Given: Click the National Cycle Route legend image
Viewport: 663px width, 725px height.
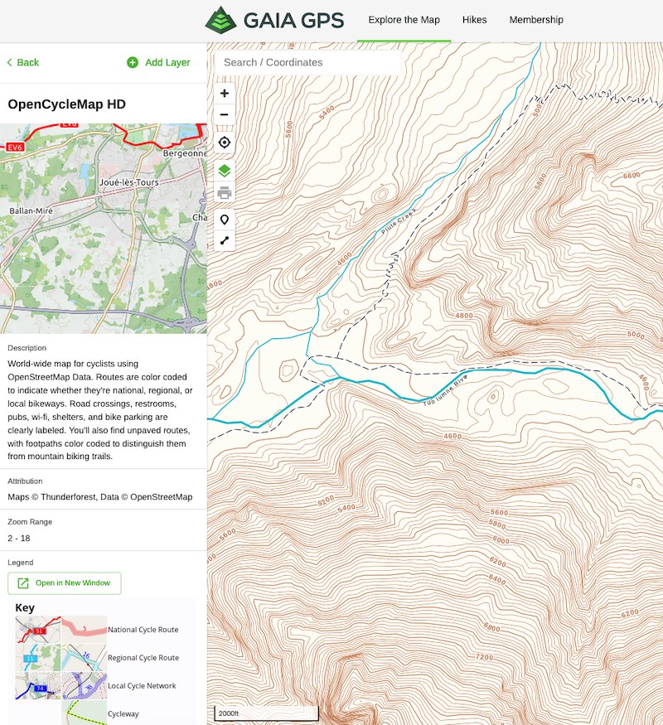Looking at the screenshot, I should (x=61, y=629).
